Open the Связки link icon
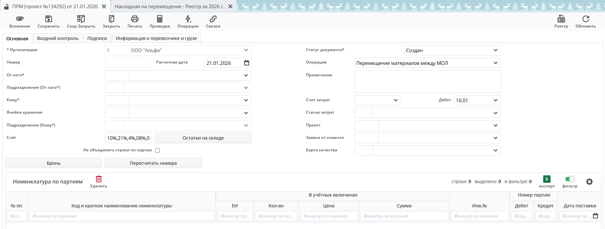The width and height of the screenshot is (605, 229). pos(213,19)
